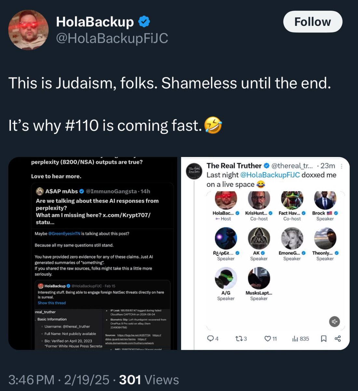
Task: Click the share icon on embedded tweet
Action: [338, 339]
